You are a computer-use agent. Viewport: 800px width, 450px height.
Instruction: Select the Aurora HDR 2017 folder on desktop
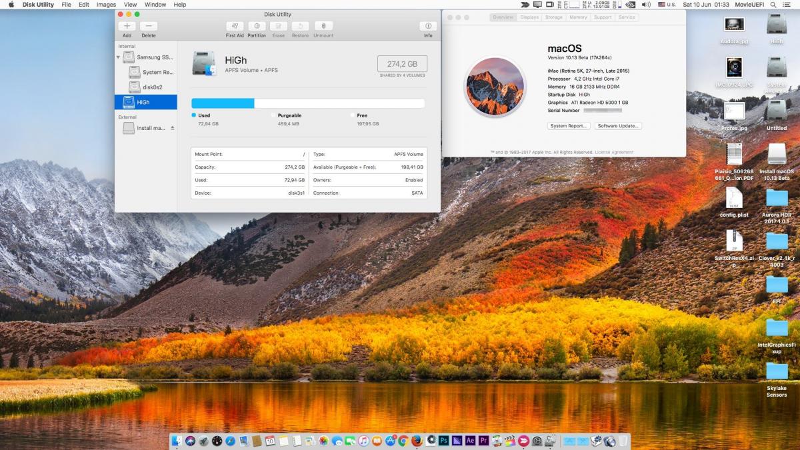pyautogui.click(x=777, y=207)
